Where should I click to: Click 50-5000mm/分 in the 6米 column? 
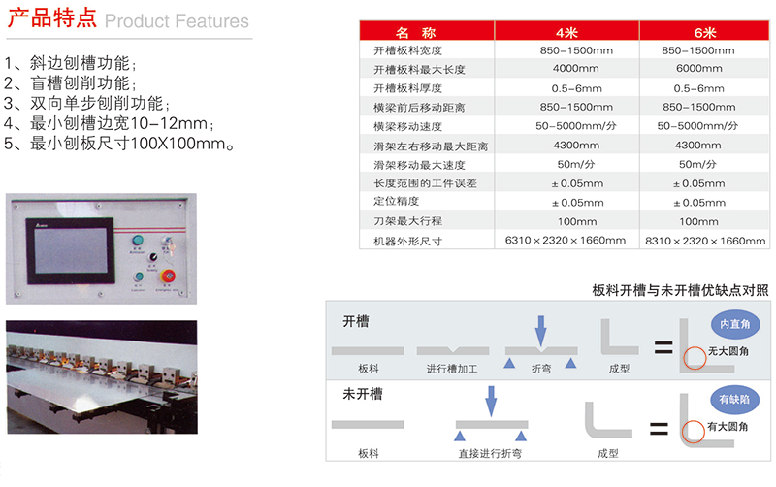click(697, 126)
